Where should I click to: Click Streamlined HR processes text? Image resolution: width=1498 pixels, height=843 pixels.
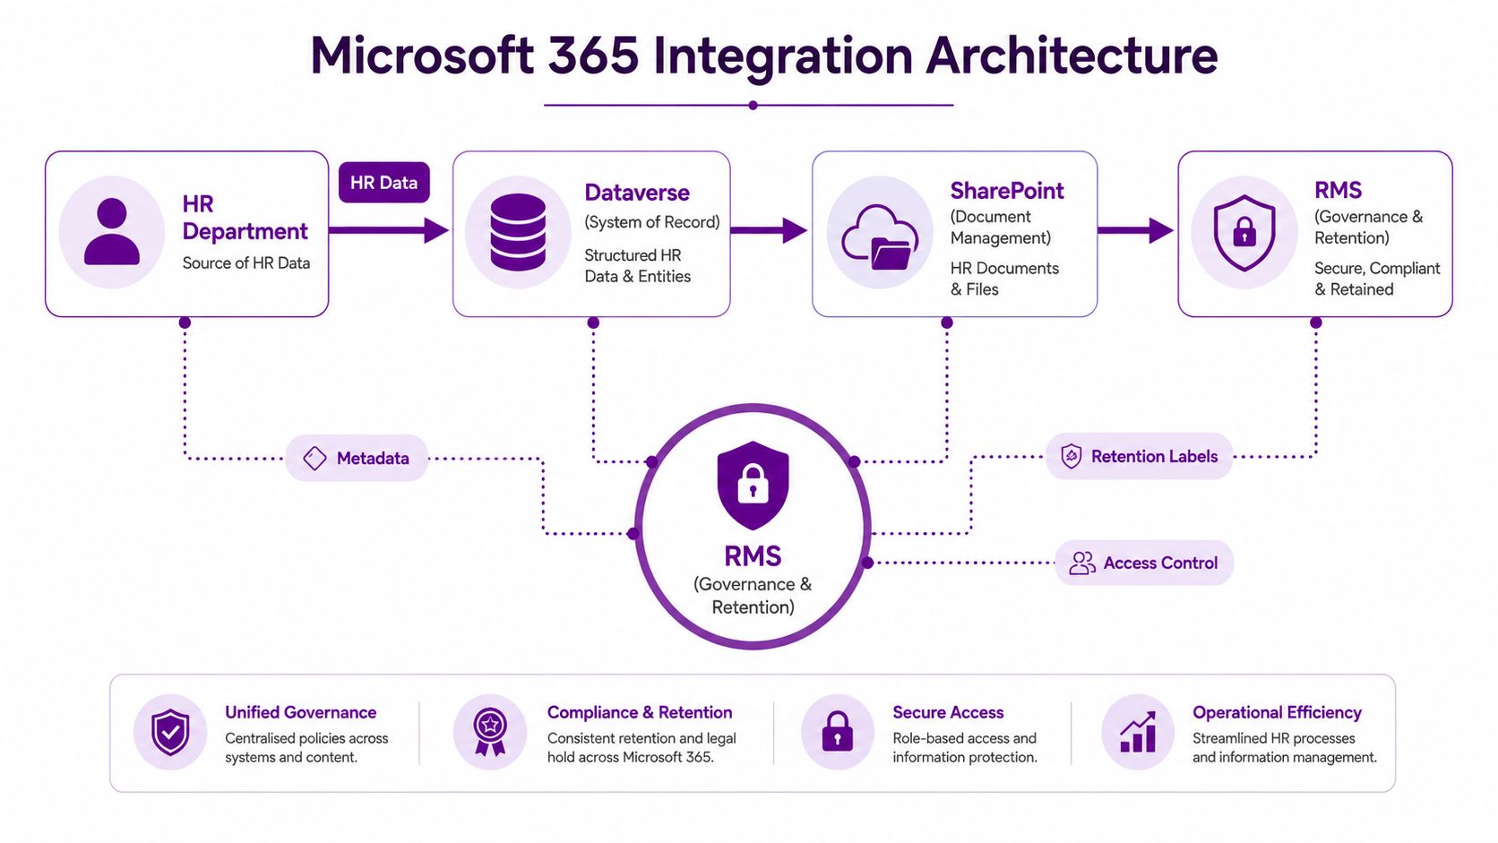(x=1285, y=748)
